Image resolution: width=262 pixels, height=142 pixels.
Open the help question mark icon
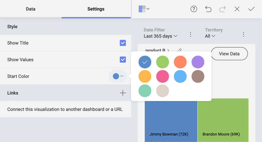(194, 9)
